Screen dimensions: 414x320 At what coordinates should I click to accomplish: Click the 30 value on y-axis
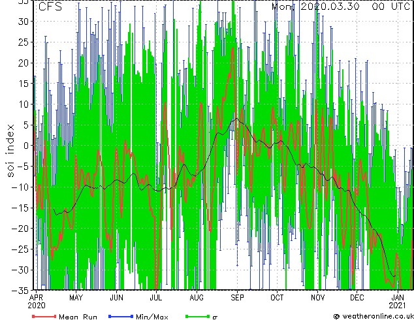24,22
